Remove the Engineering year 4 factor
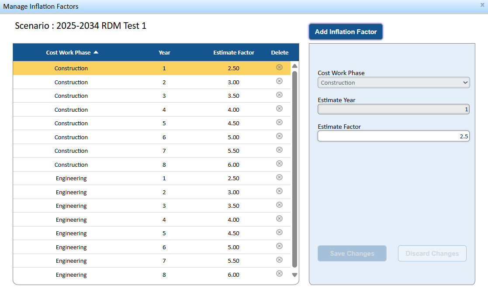 [x=279, y=219]
